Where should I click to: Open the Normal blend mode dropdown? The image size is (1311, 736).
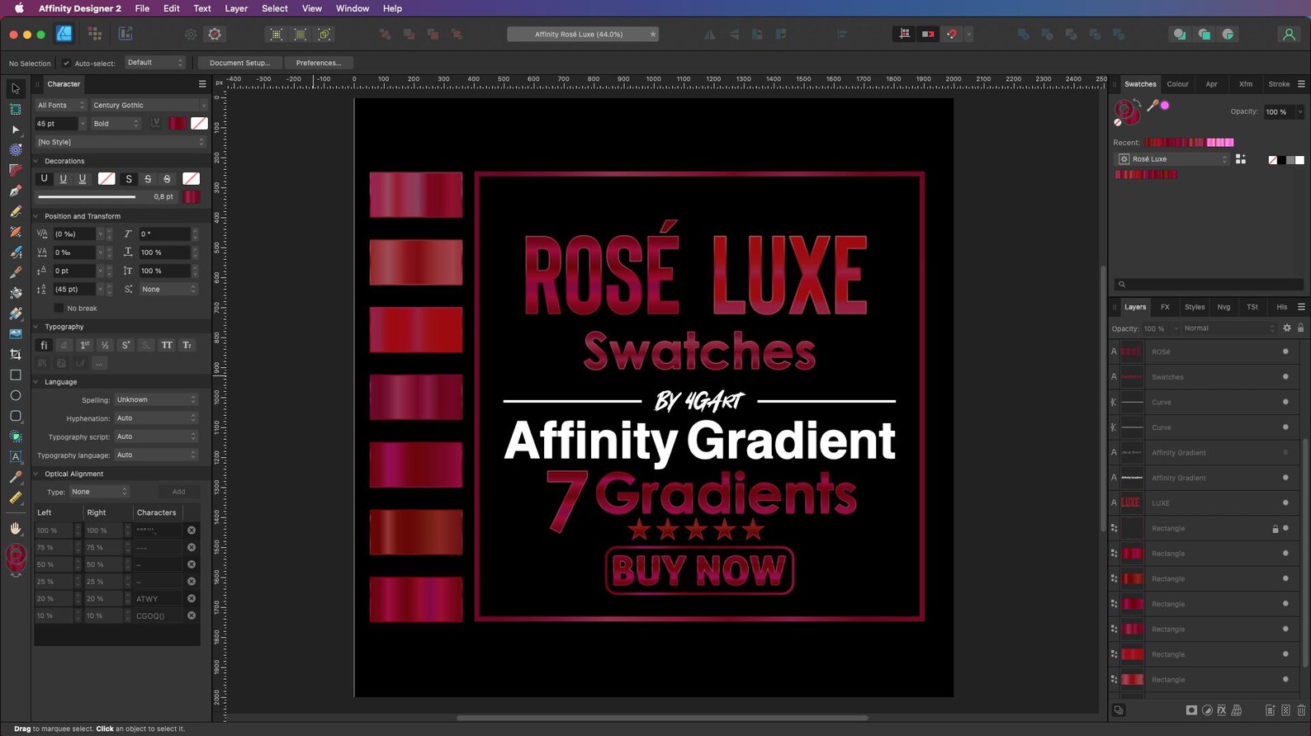pos(1229,328)
